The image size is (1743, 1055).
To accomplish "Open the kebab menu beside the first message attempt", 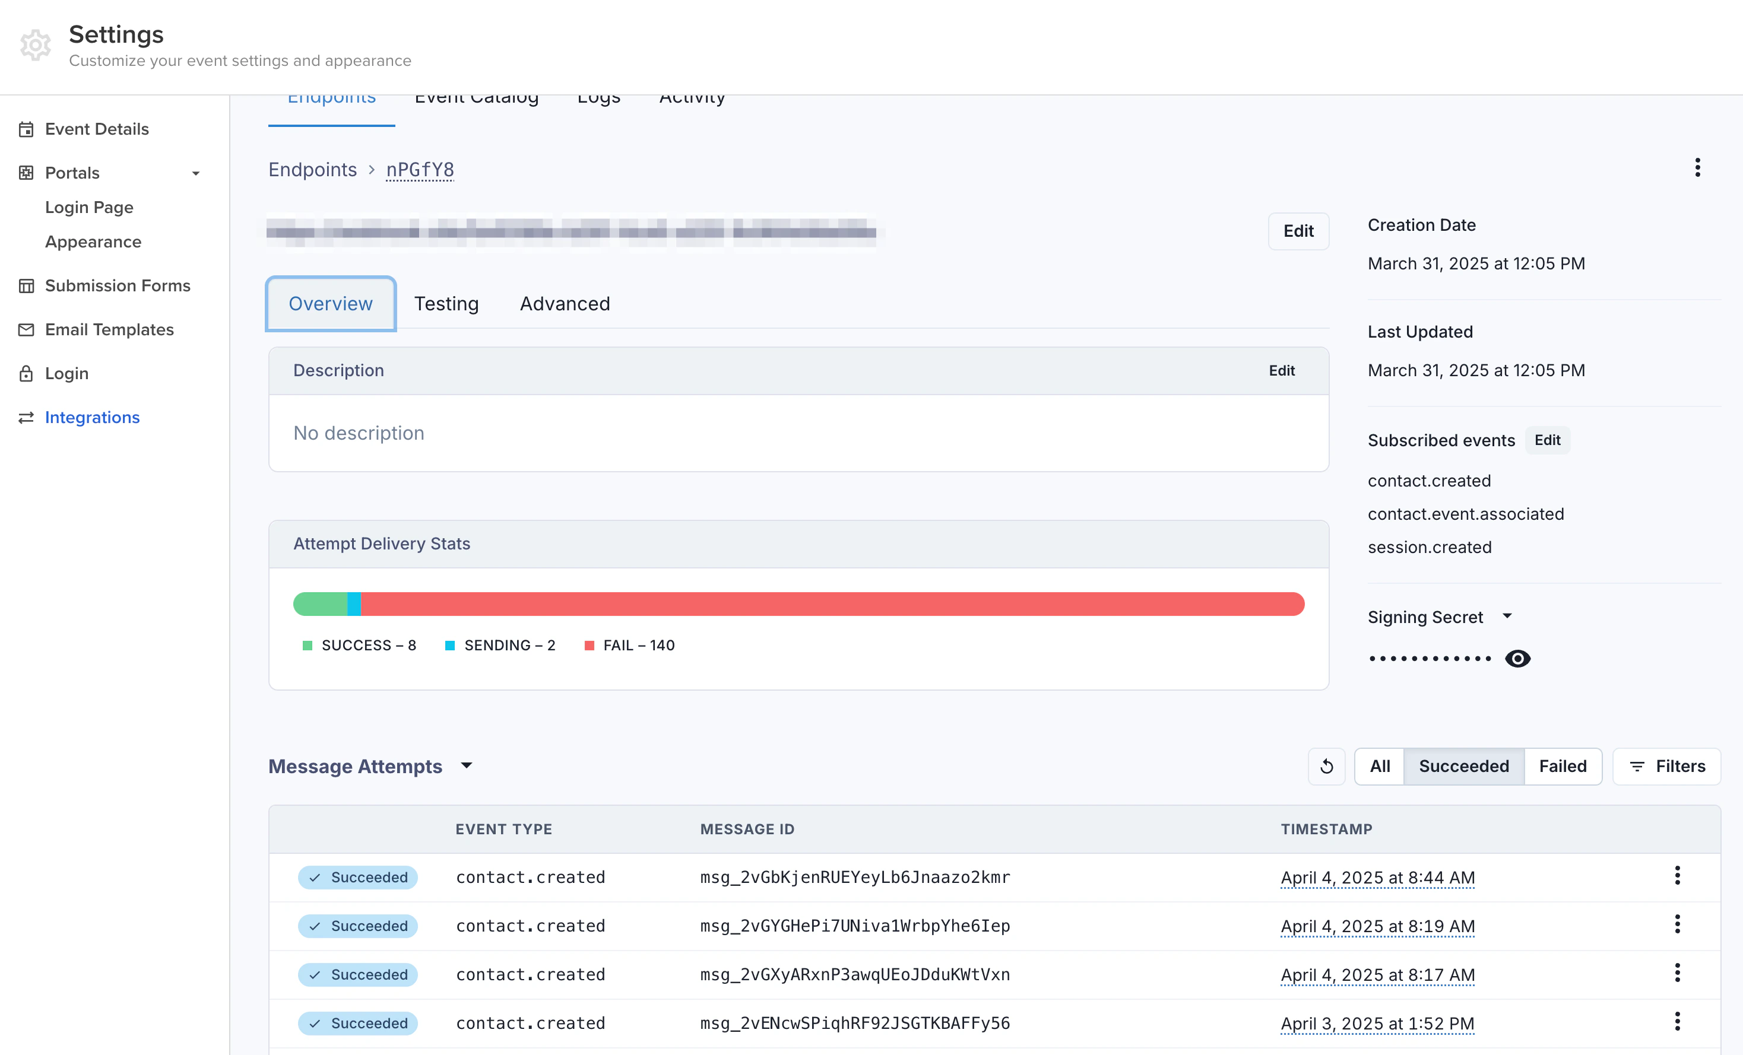I will (1677, 877).
